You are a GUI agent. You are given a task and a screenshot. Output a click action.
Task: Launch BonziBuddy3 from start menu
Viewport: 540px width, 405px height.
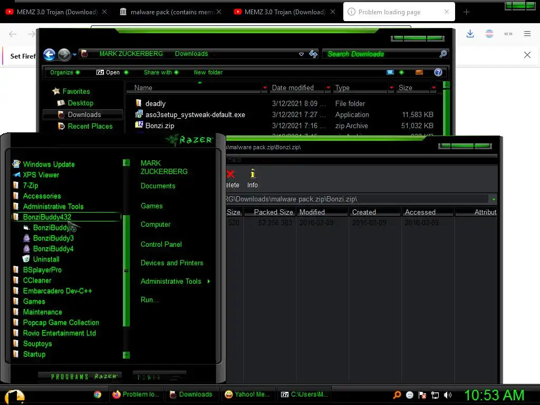[53, 238]
